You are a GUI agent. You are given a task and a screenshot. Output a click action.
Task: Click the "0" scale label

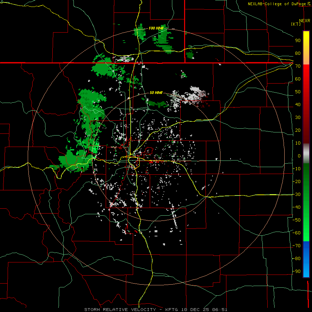(x=299, y=156)
